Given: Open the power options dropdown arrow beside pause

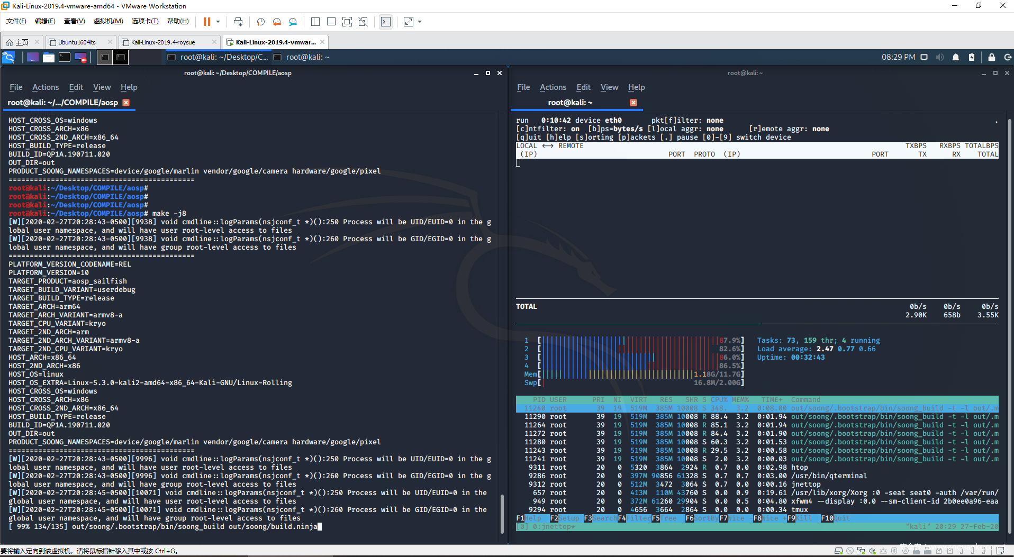Looking at the screenshot, I should (218, 22).
